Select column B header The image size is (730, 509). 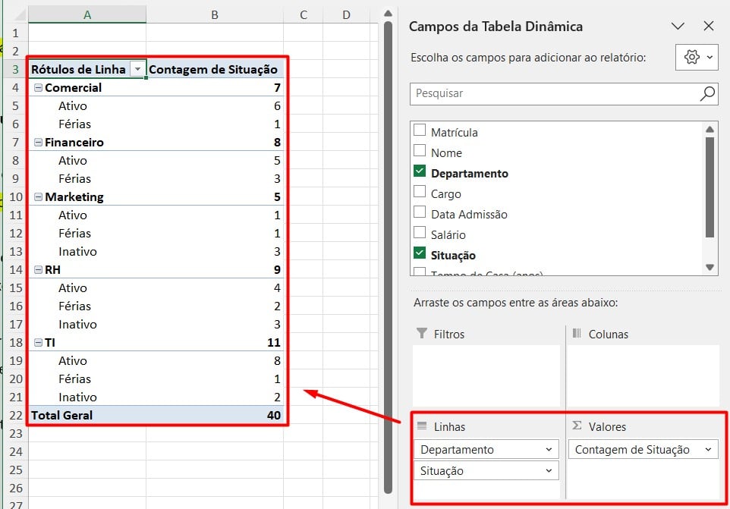click(x=215, y=15)
